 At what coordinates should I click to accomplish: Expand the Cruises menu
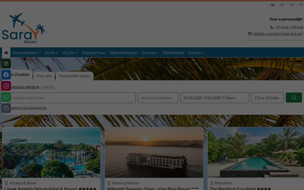pyautogui.click(x=150, y=52)
